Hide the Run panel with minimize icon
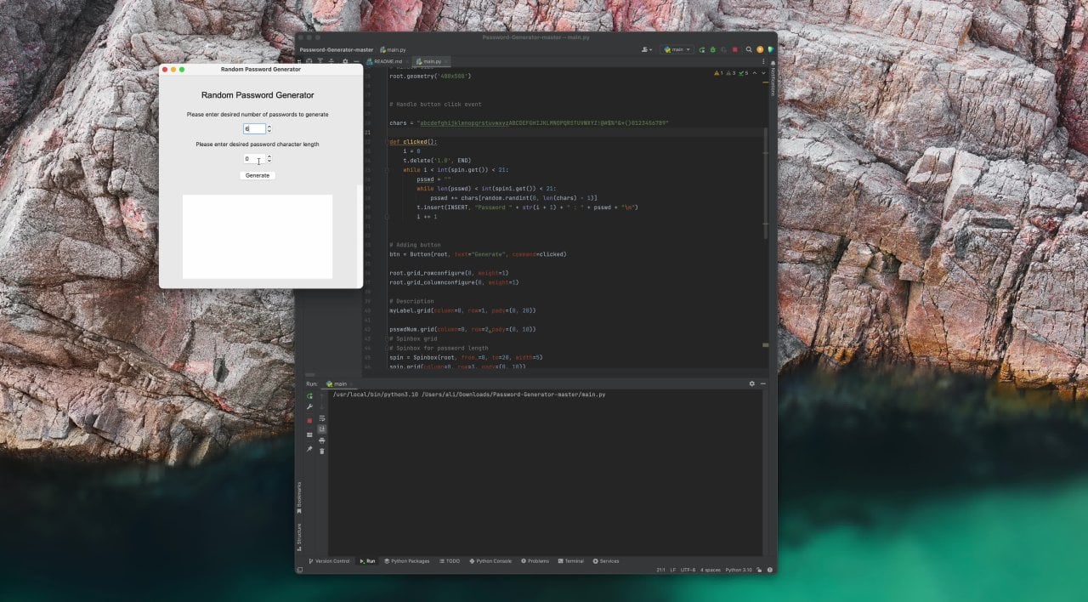The width and height of the screenshot is (1088, 602). pos(762,383)
